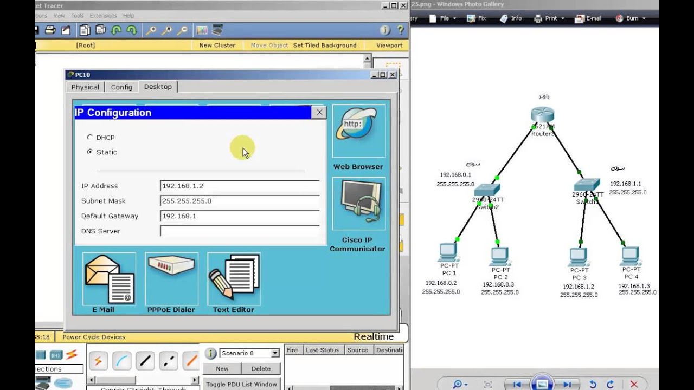Click Info in Photo Gallery toolbar
Viewport: 694px width, 390px height.
[511, 18]
